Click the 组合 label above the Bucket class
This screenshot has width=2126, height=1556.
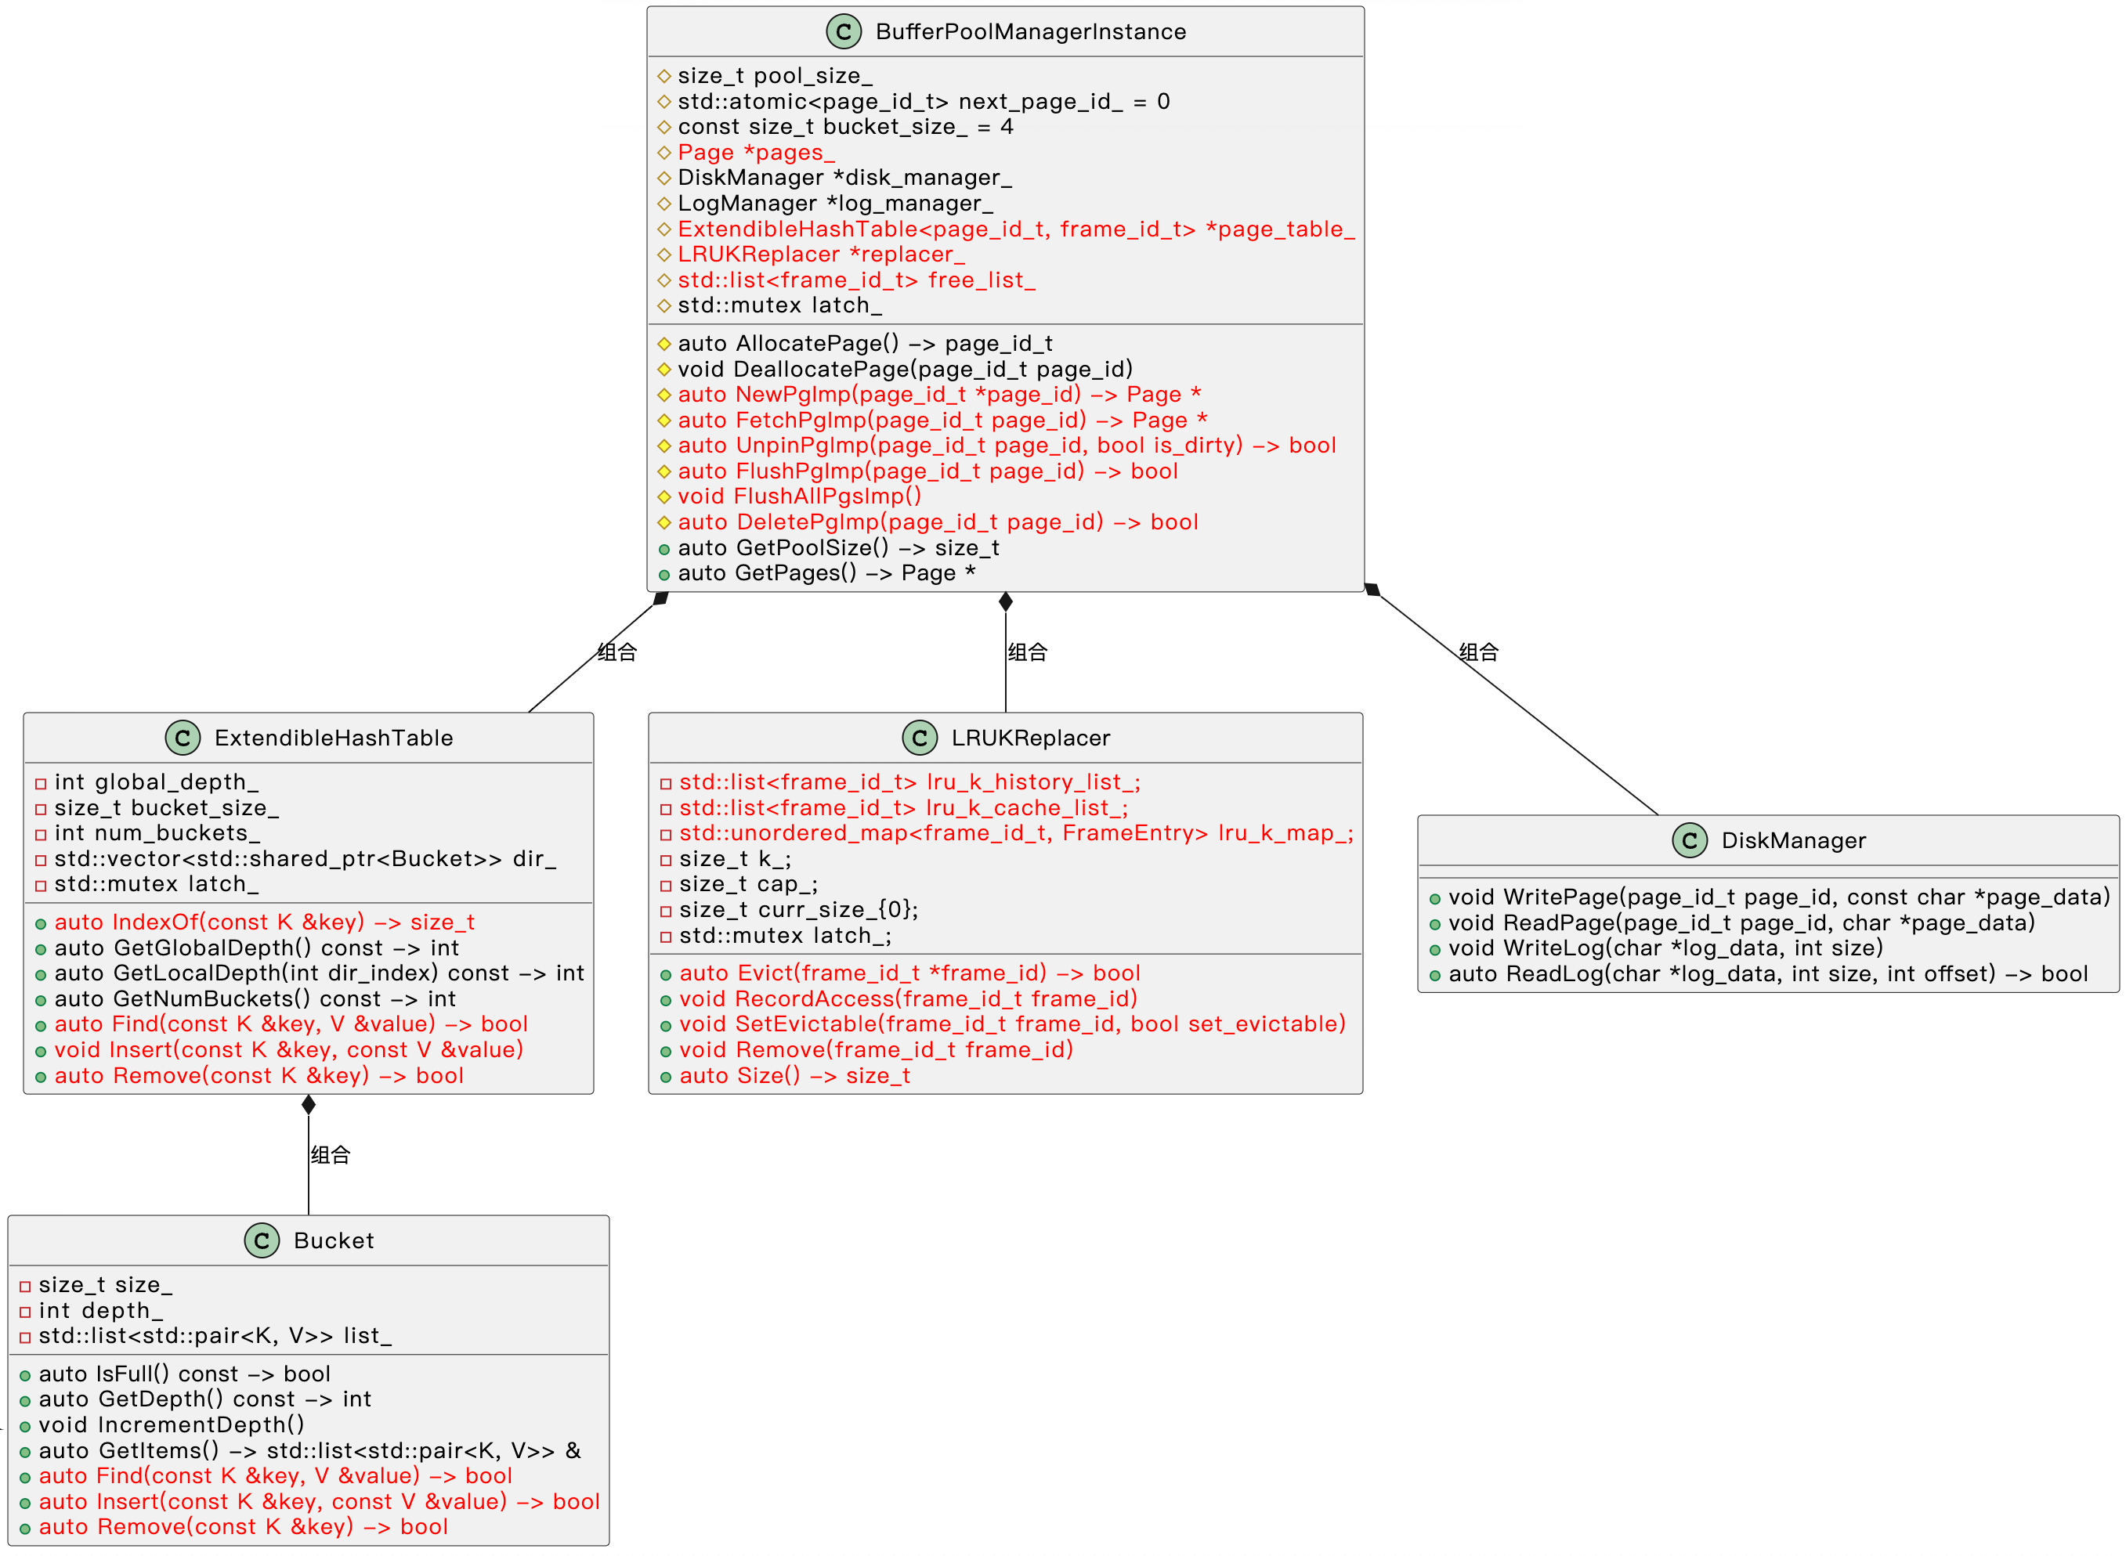[330, 1155]
